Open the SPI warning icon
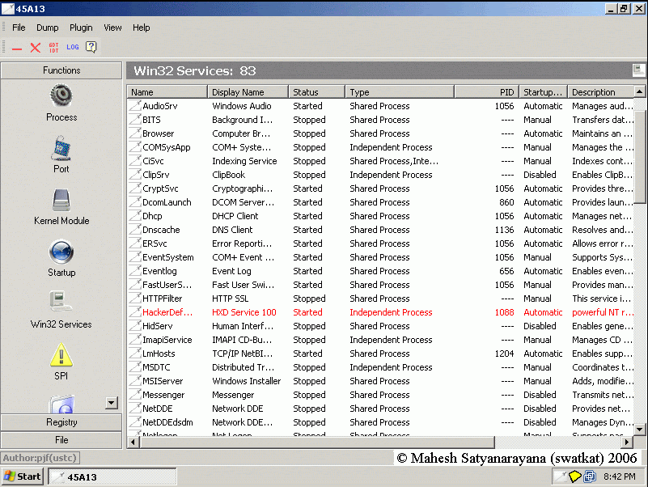Image resolution: width=648 pixels, height=487 pixels. click(61, 355)
